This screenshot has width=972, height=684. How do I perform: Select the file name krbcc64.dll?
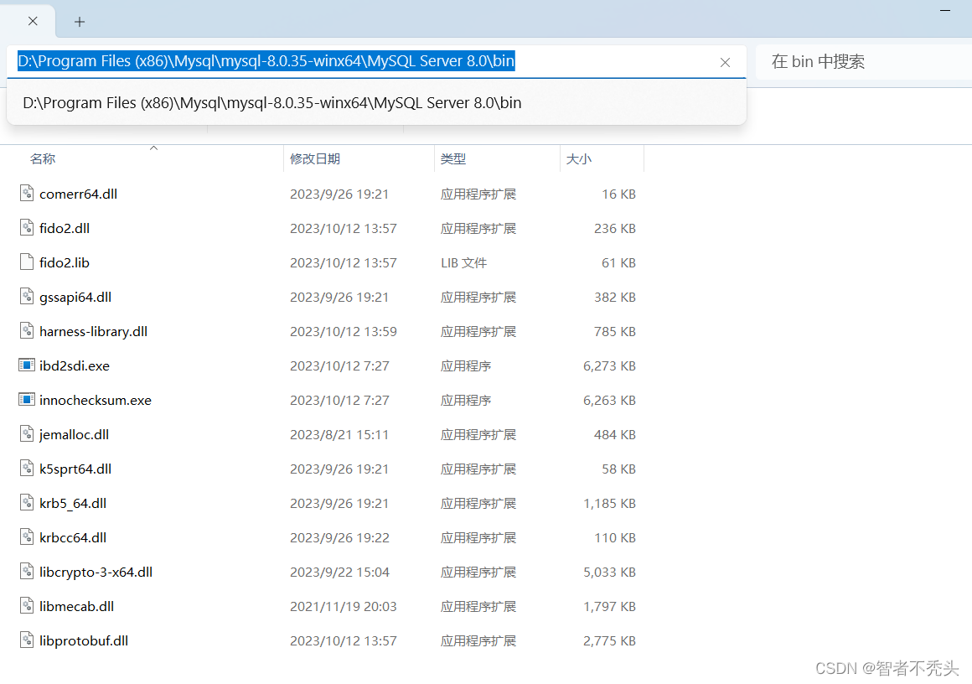(73, 537)
